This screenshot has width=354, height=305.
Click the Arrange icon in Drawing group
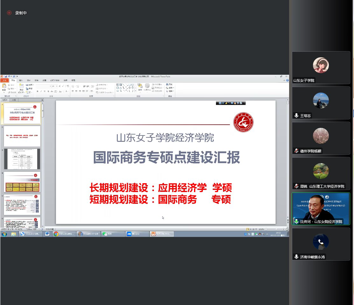140,87
